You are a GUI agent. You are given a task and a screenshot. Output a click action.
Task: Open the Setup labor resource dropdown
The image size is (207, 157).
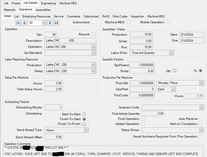[93, 71]
